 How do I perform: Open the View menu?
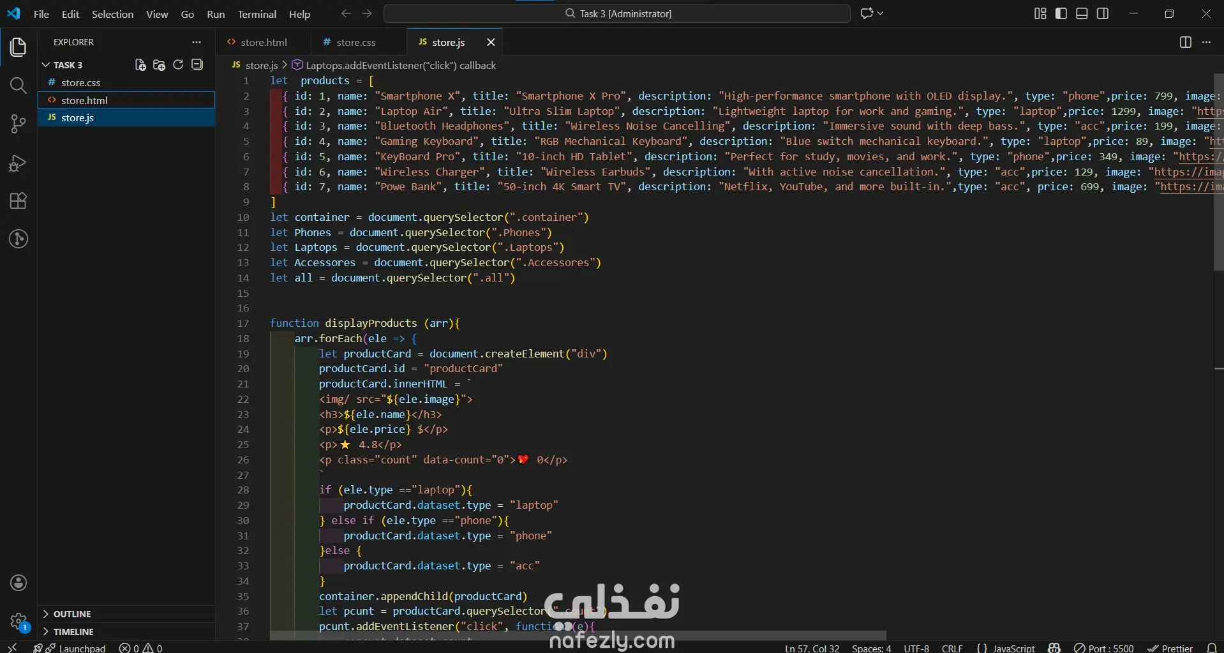(157, 13)
